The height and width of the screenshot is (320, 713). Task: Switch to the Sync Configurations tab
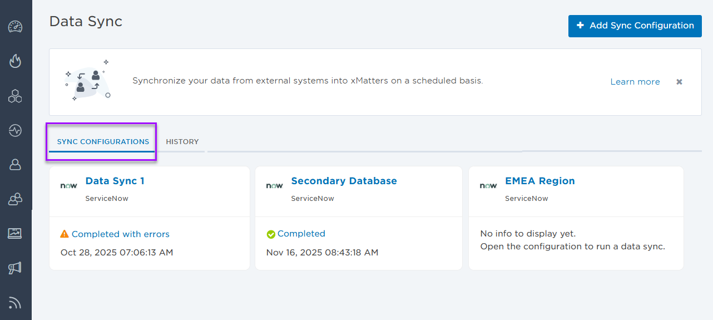point(103,142)
